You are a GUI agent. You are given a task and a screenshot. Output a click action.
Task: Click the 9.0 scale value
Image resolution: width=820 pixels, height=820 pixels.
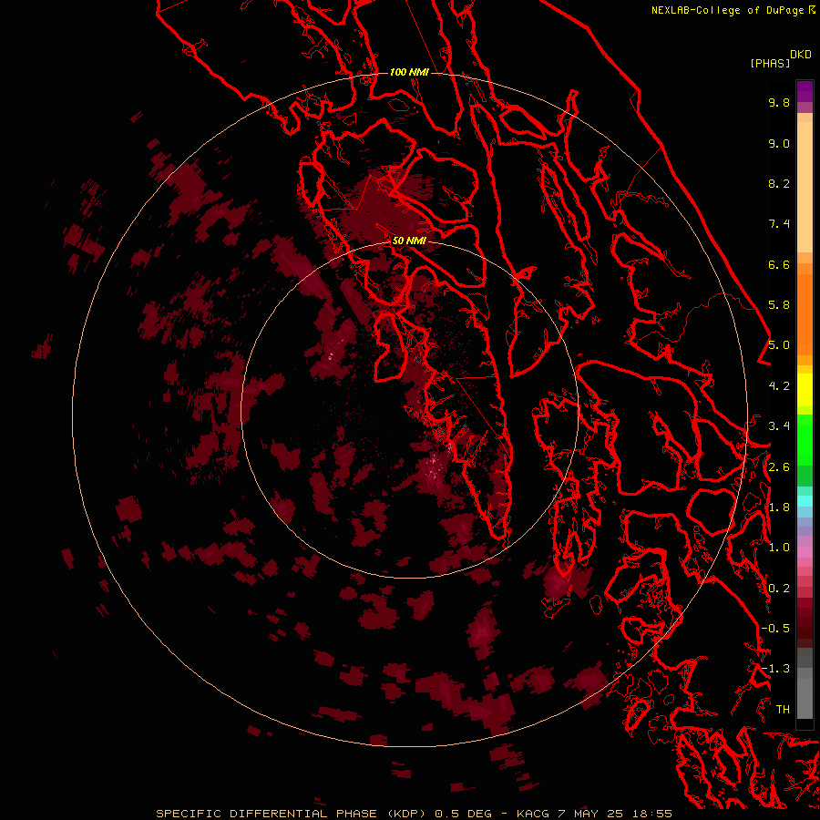pos(779,143)
